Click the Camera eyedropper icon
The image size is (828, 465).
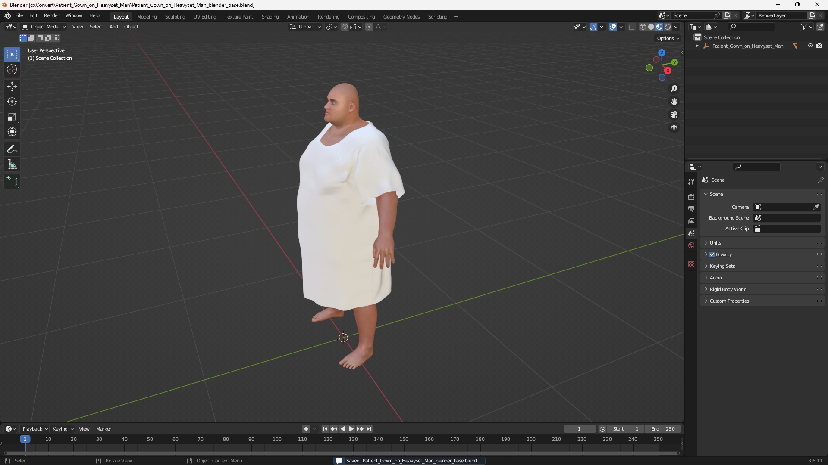(816, 207)
